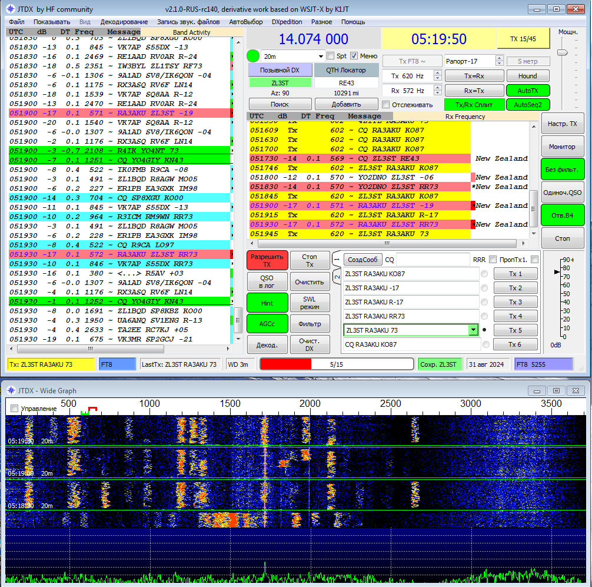Click the Добавить button
Screen dimensions: 592x587
pyautogui.click(x=346, y=104)
